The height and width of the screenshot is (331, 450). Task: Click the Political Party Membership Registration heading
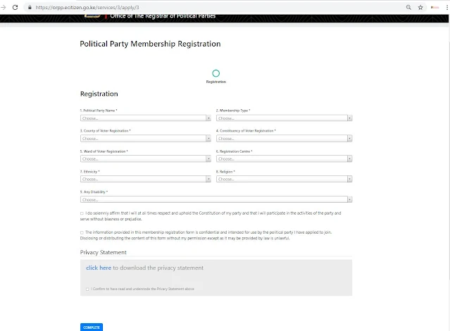(x=150, y=44)
